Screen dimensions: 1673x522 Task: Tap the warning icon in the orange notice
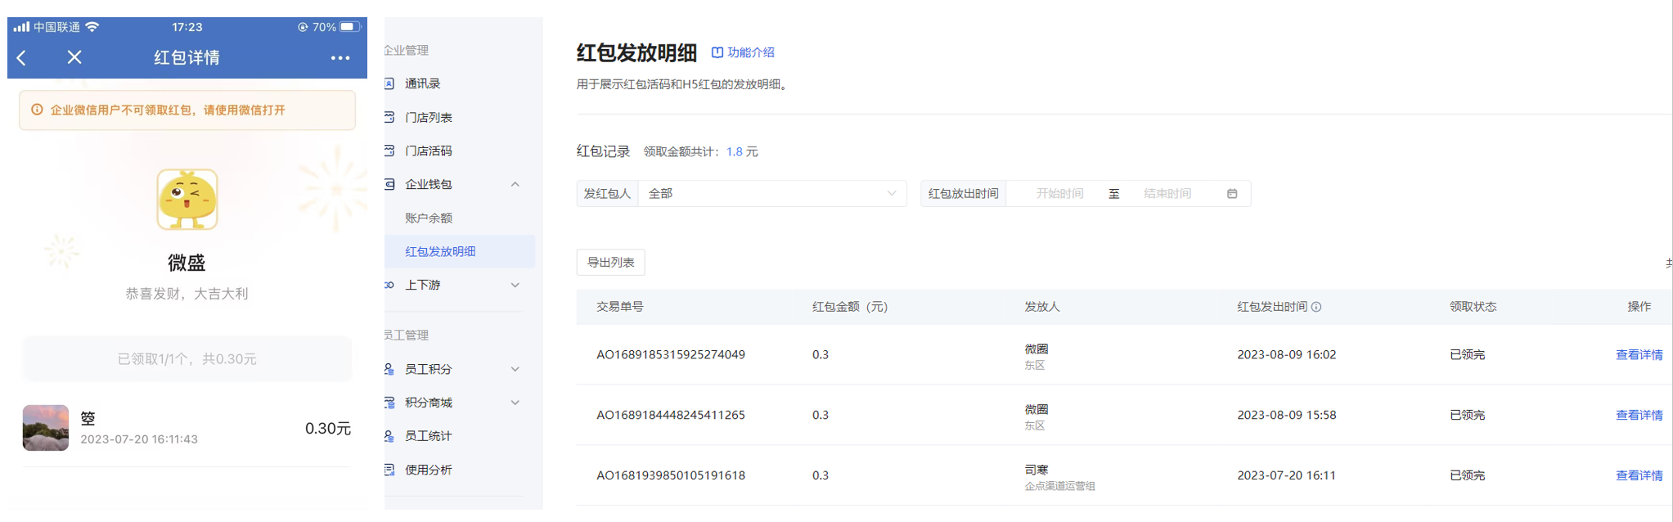pyautogui.click(x=37, y=110)
